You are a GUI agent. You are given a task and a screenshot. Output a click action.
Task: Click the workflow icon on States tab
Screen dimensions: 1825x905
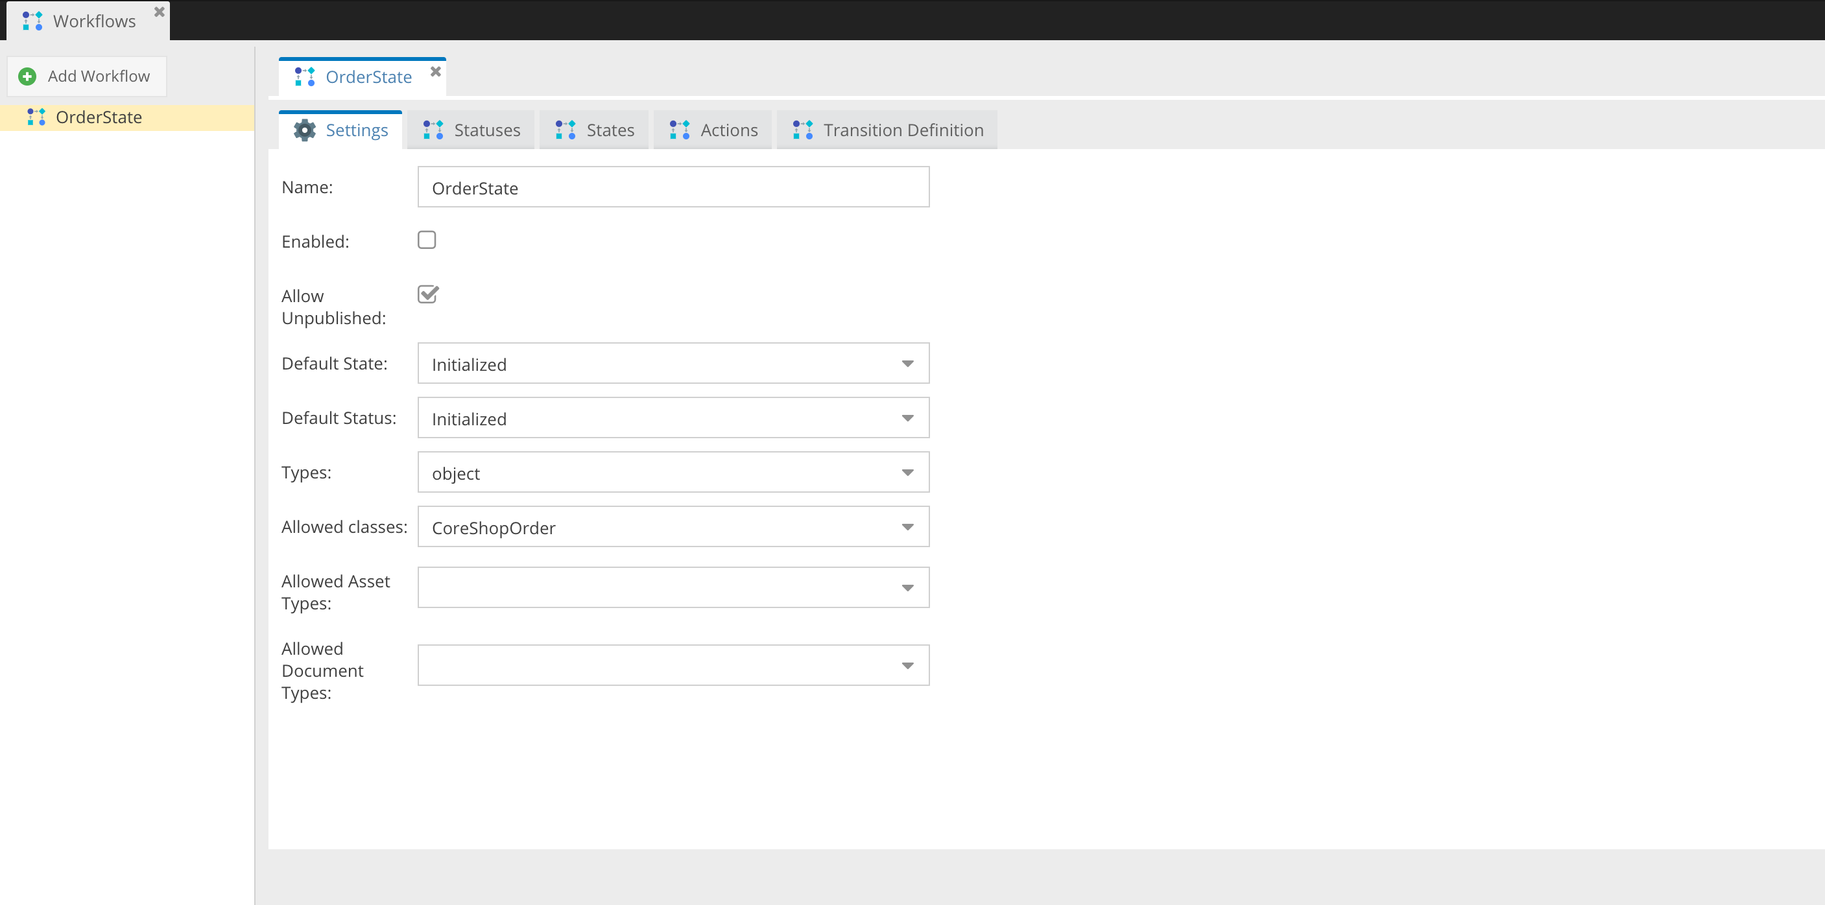[x=566, y=130]
